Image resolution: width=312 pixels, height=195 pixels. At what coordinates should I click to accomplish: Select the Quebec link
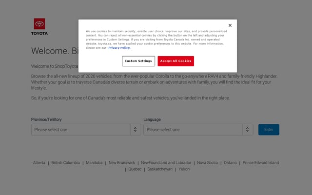tap(135, 169)
